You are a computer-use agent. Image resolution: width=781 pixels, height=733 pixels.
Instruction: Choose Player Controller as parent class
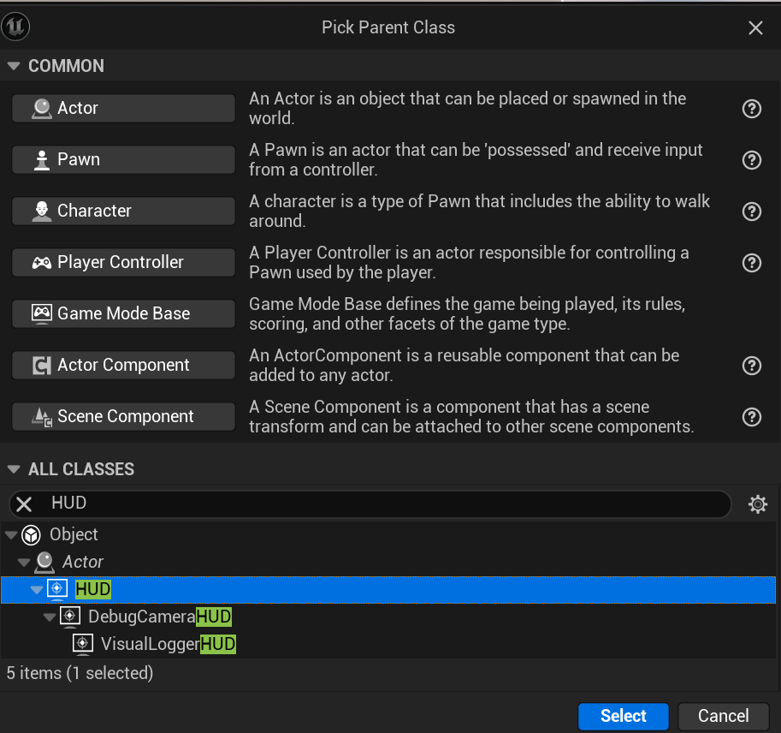(123, 262)
